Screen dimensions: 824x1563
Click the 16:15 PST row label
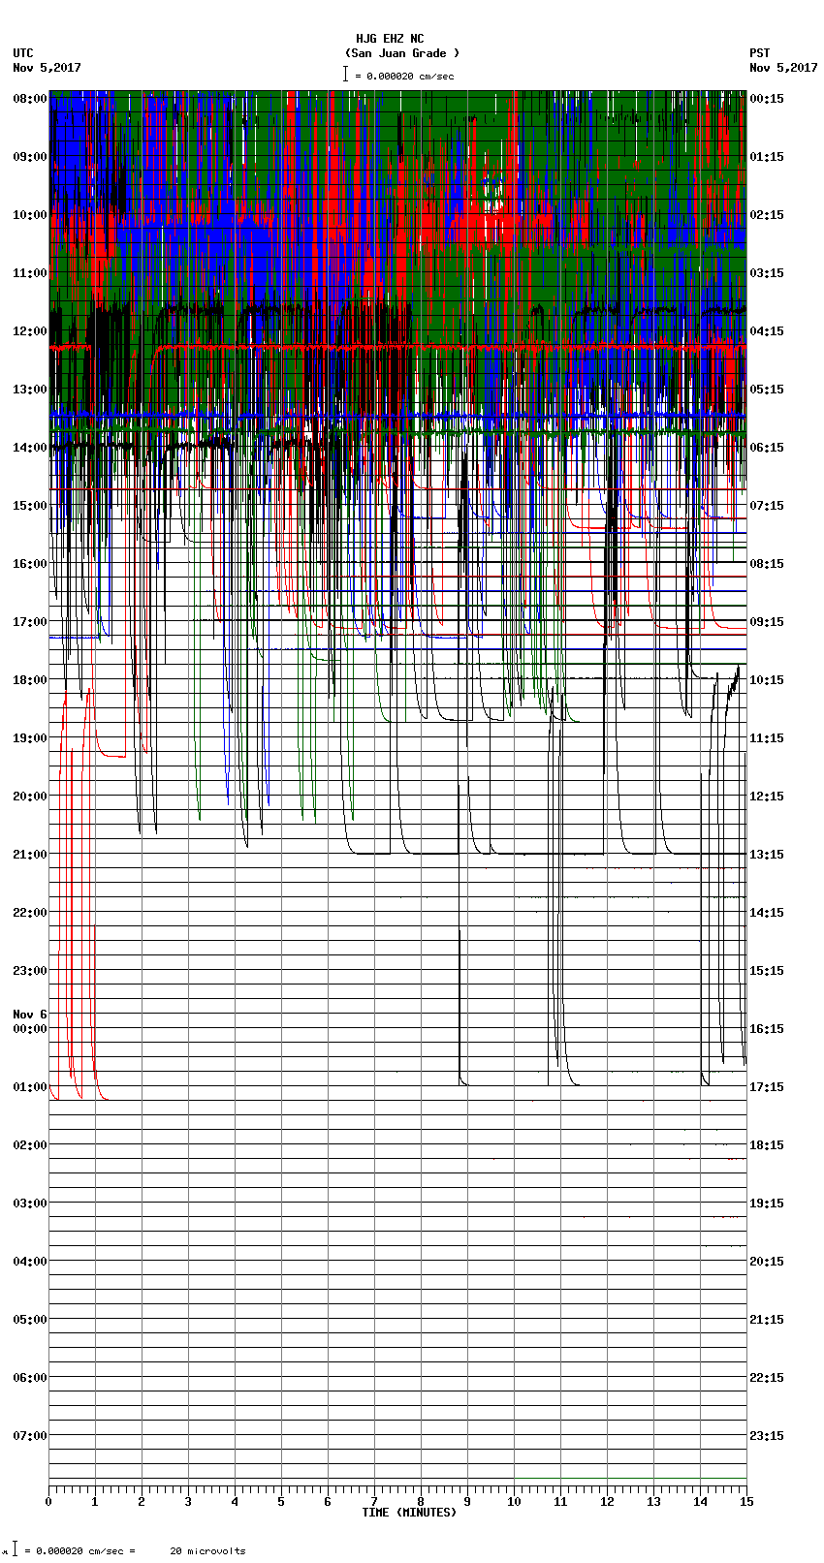(767, 1029)
